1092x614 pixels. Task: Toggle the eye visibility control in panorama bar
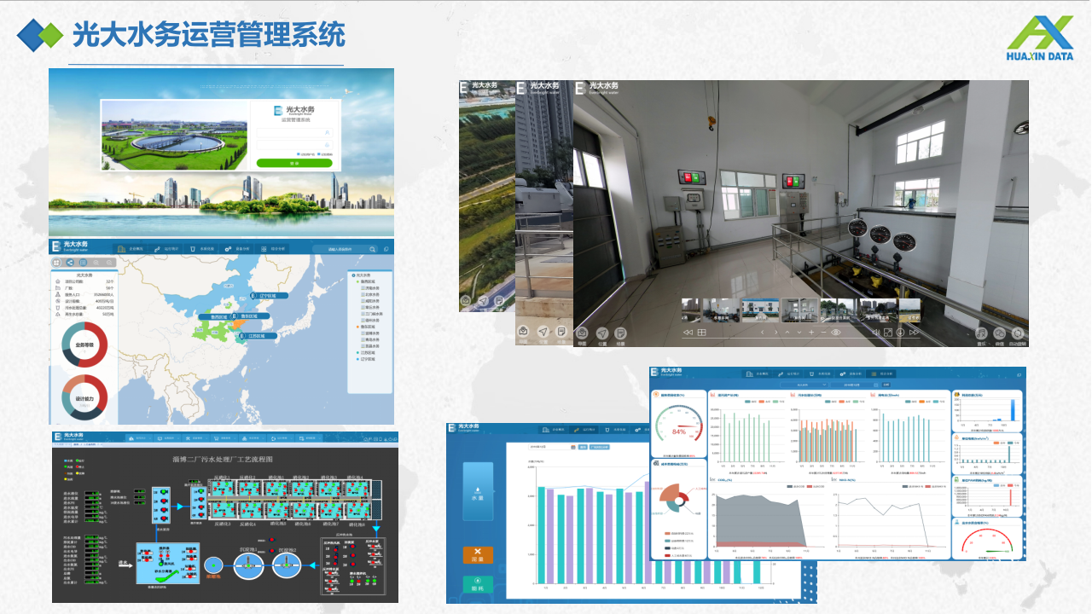(x=834, y=331)
